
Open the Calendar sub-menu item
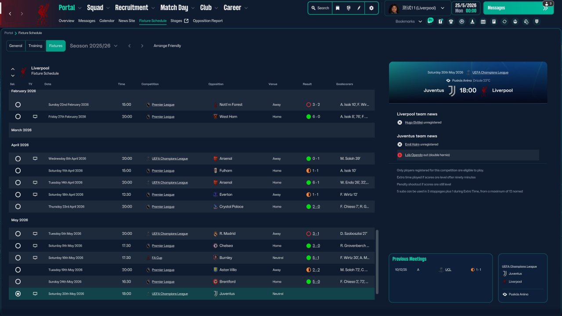coord(107,21)
